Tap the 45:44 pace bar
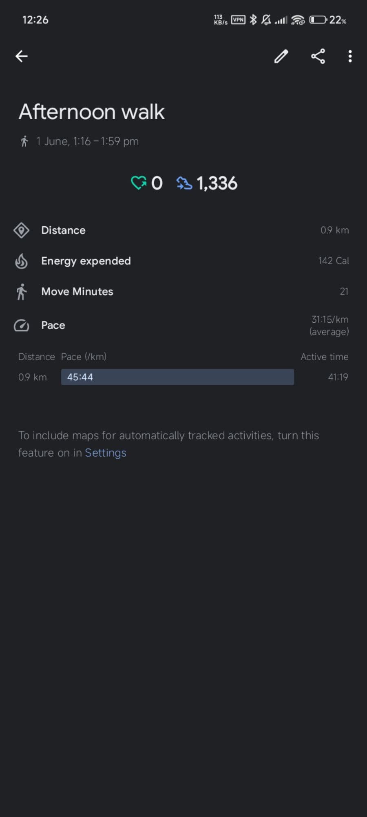Screen dimensions: 367x817 coord(177,377)
